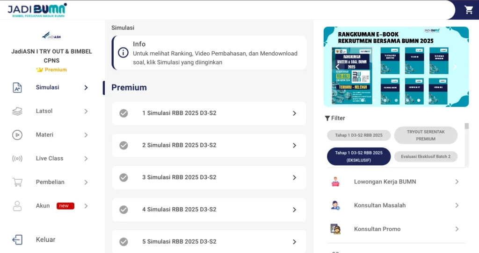Click check mark of 2 Simulasi RBB 2025
Image resolution: width=479 pixels, height=253 pixels.
123,145
